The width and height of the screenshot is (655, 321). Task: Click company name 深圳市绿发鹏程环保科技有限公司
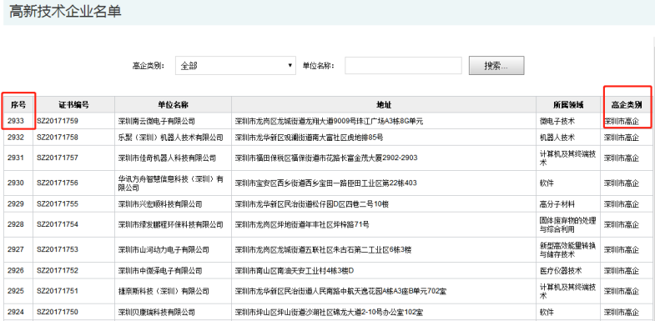point(171,224)
